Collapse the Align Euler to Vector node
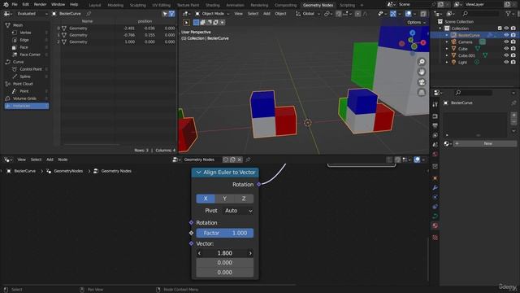 point(198,173)
